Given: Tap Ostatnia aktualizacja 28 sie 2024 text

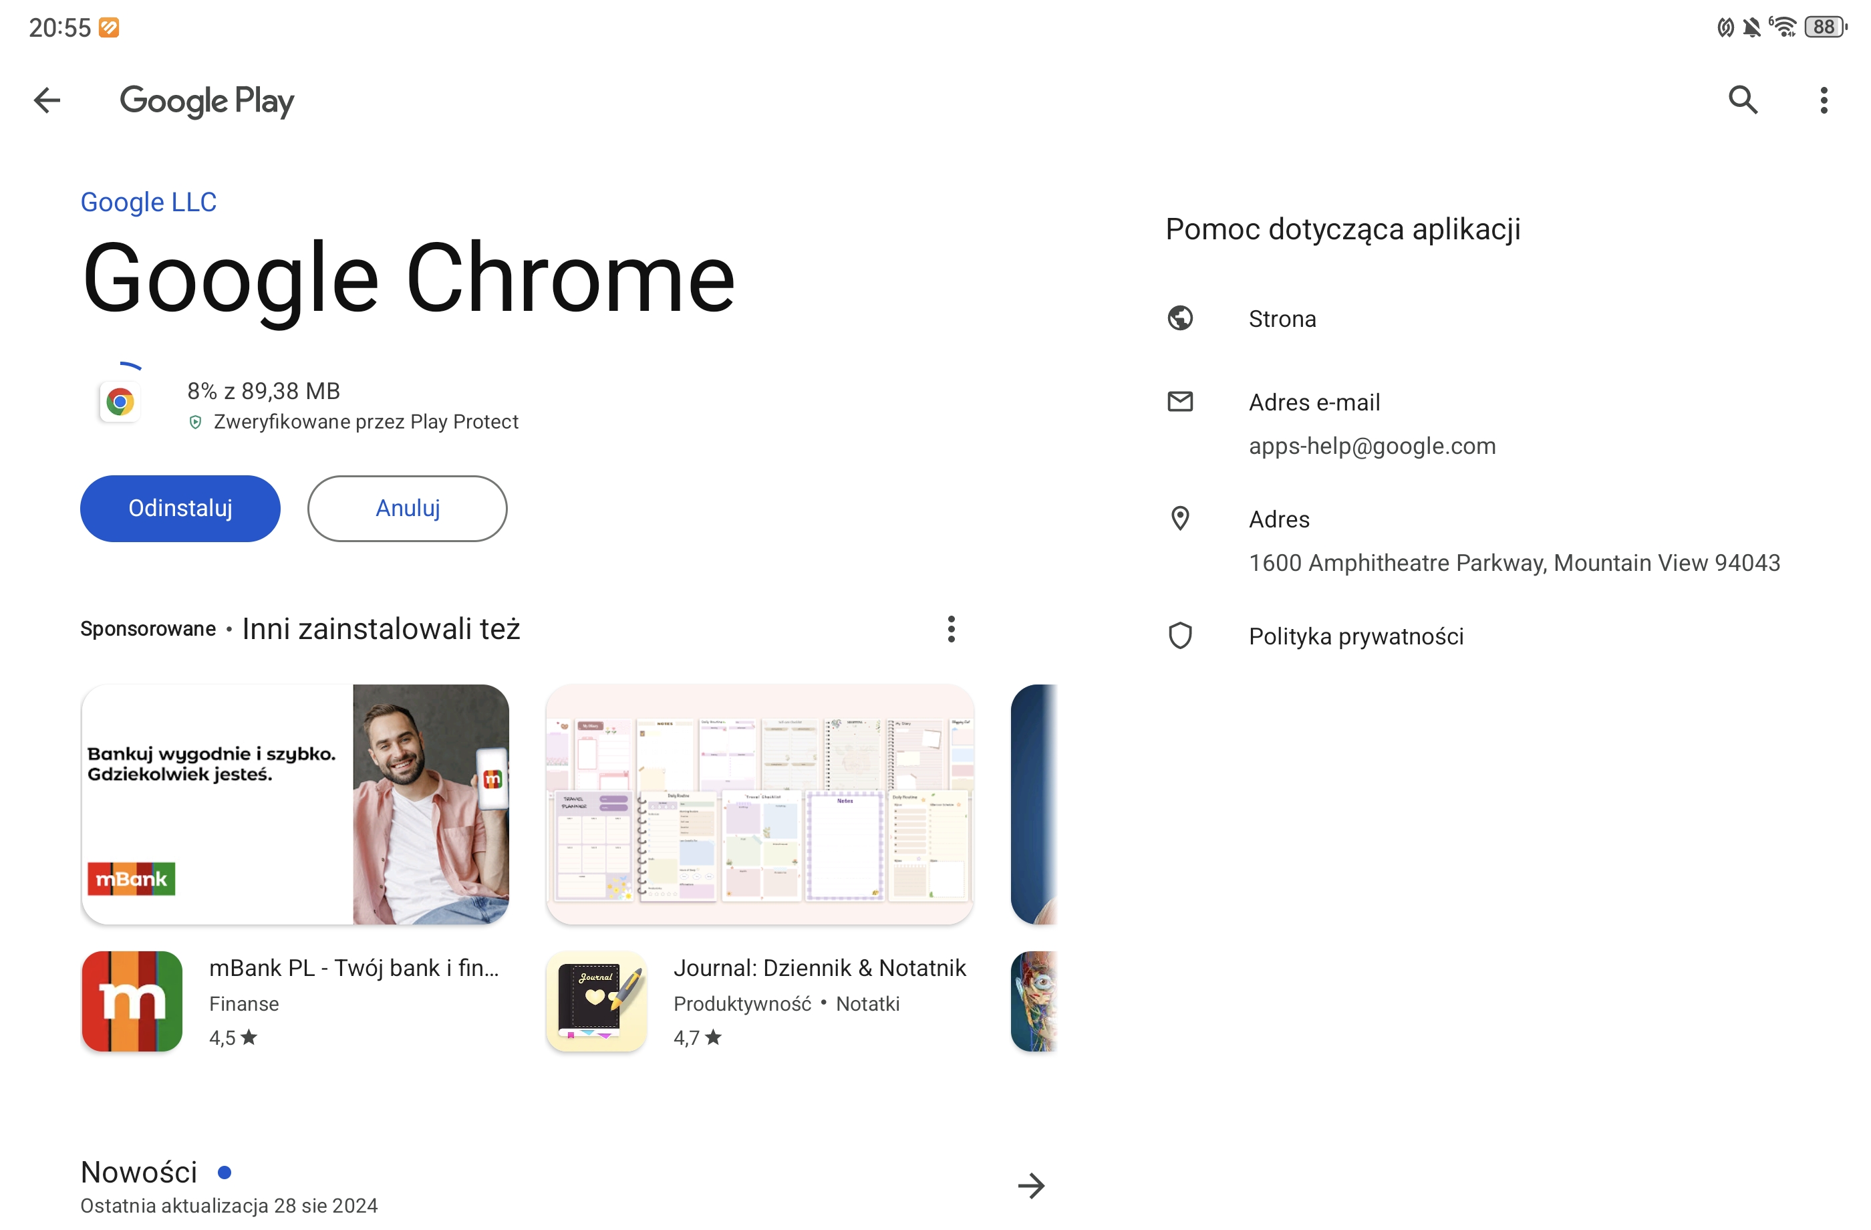Looking at the screenshot, I should pyautogui.click(x=229, y=1206).
